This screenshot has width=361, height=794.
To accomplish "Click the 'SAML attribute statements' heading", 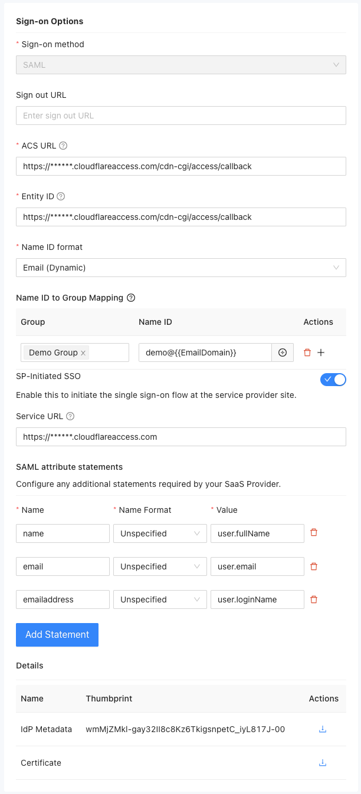I will 69,467.
